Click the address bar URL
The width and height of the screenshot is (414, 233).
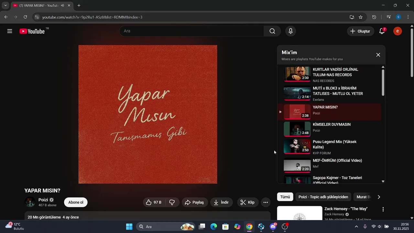92,17
